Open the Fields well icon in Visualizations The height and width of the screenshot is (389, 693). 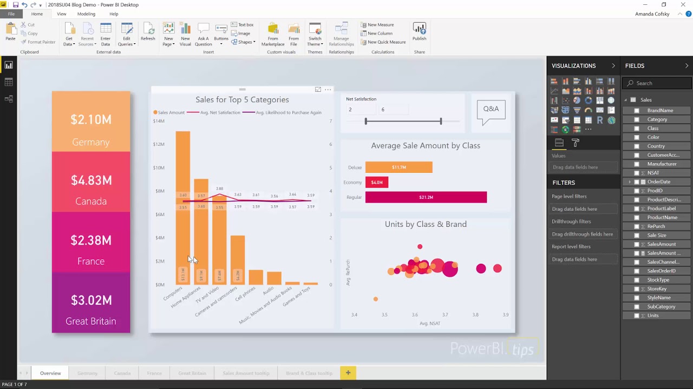559,143
